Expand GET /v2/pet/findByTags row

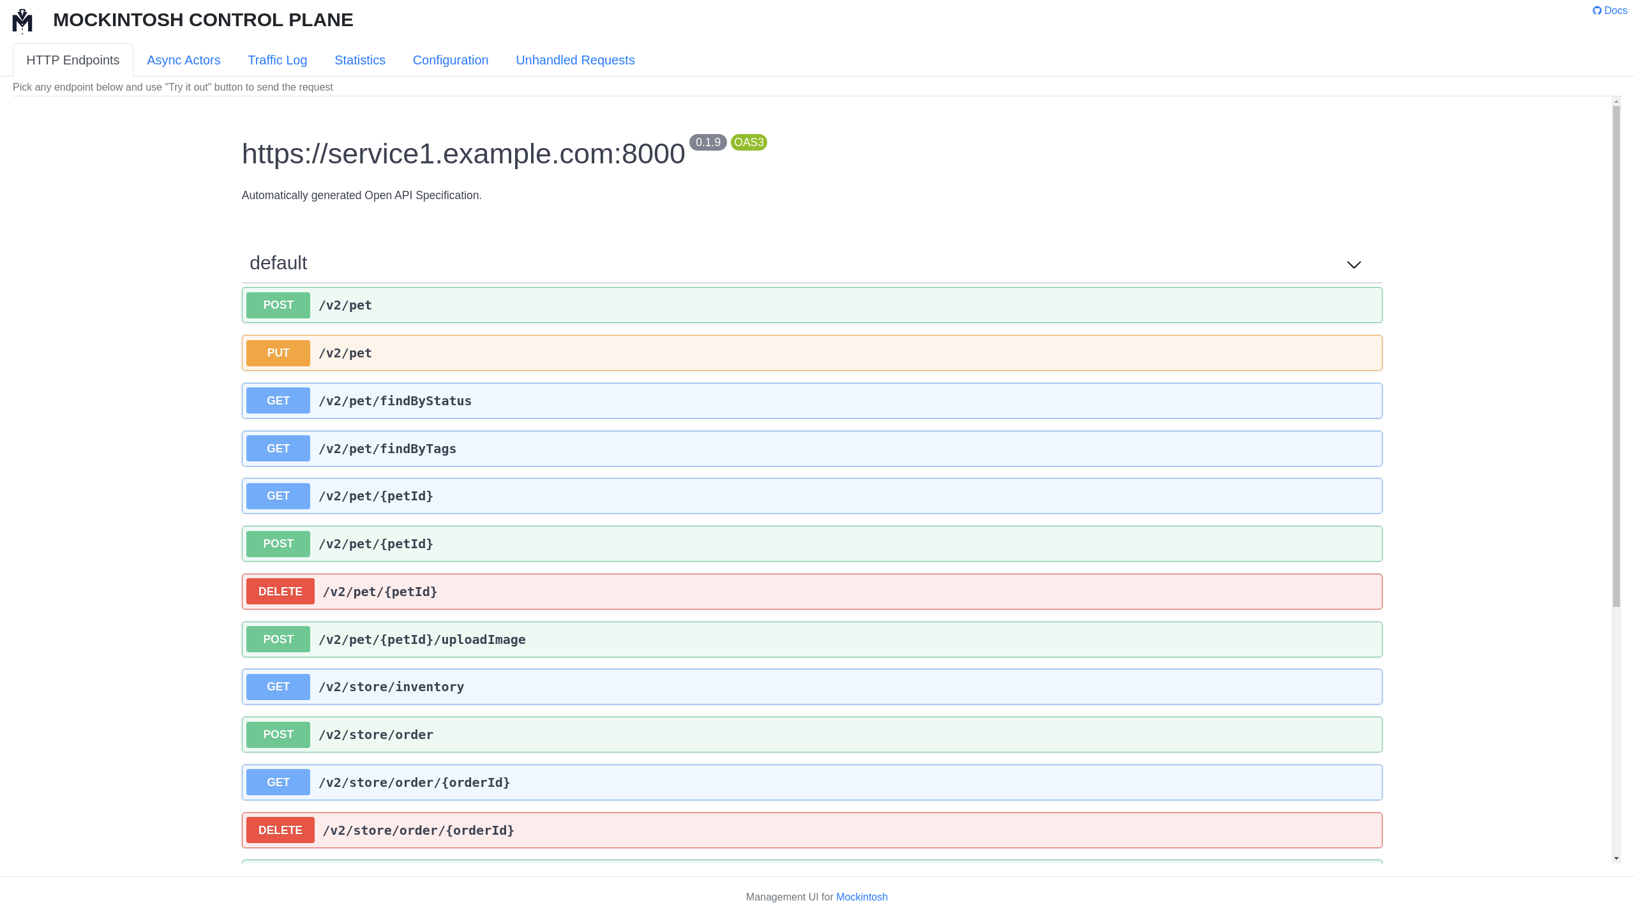[811, 449]
